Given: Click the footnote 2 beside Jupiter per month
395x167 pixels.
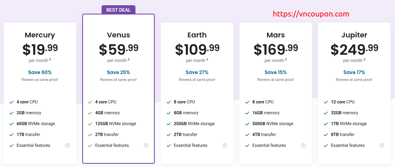Looking at the screenshot, I should (x=364, y=60).
